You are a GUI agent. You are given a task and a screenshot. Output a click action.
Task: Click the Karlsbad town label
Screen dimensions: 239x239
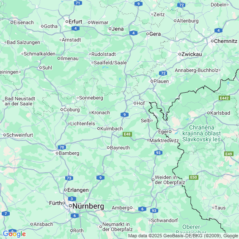coord(220,113)
